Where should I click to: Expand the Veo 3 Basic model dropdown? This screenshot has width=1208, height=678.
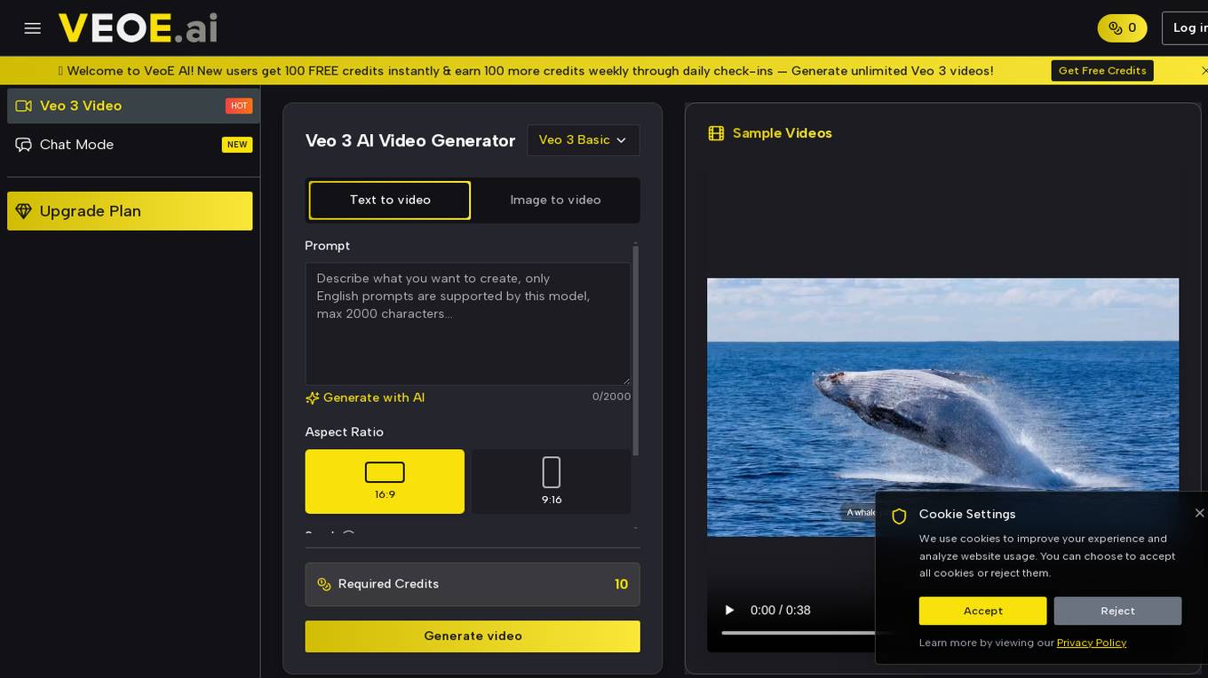click(583, 140)
